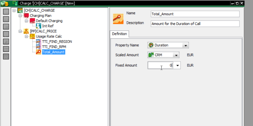Click the 'Scaled Amount' label
The height and width of the screenshot is (126, 253).
(x=127, y=55)
